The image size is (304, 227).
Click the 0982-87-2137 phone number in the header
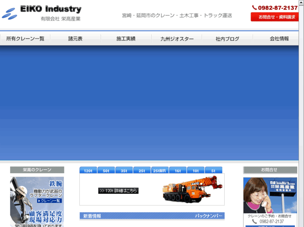[x=278, y=8]
